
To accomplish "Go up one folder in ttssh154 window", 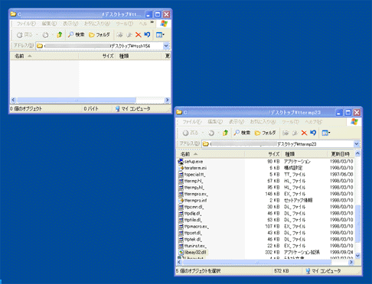I will tap(59, 34).
